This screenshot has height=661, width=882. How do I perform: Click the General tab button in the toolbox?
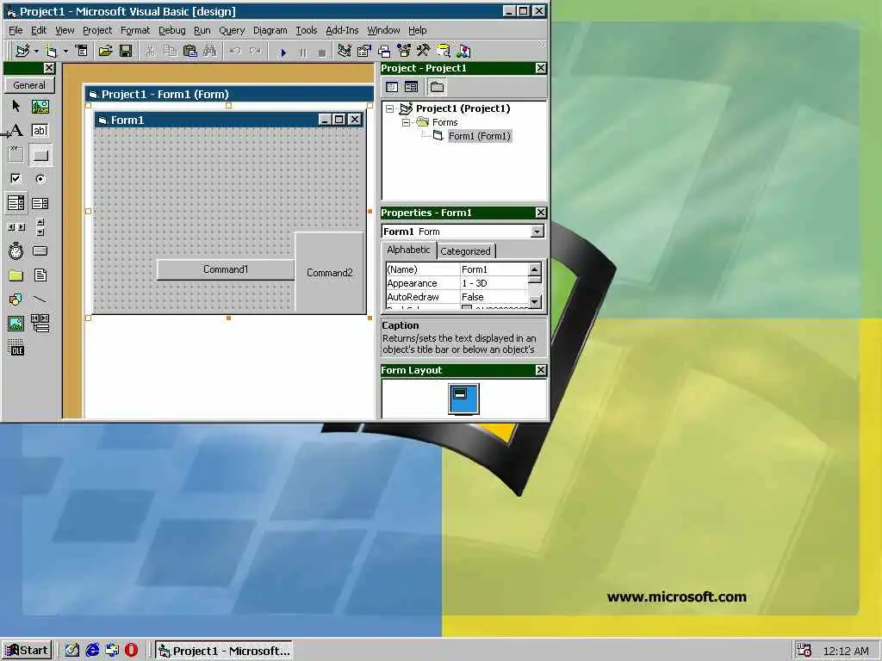[x=29, y=85]
